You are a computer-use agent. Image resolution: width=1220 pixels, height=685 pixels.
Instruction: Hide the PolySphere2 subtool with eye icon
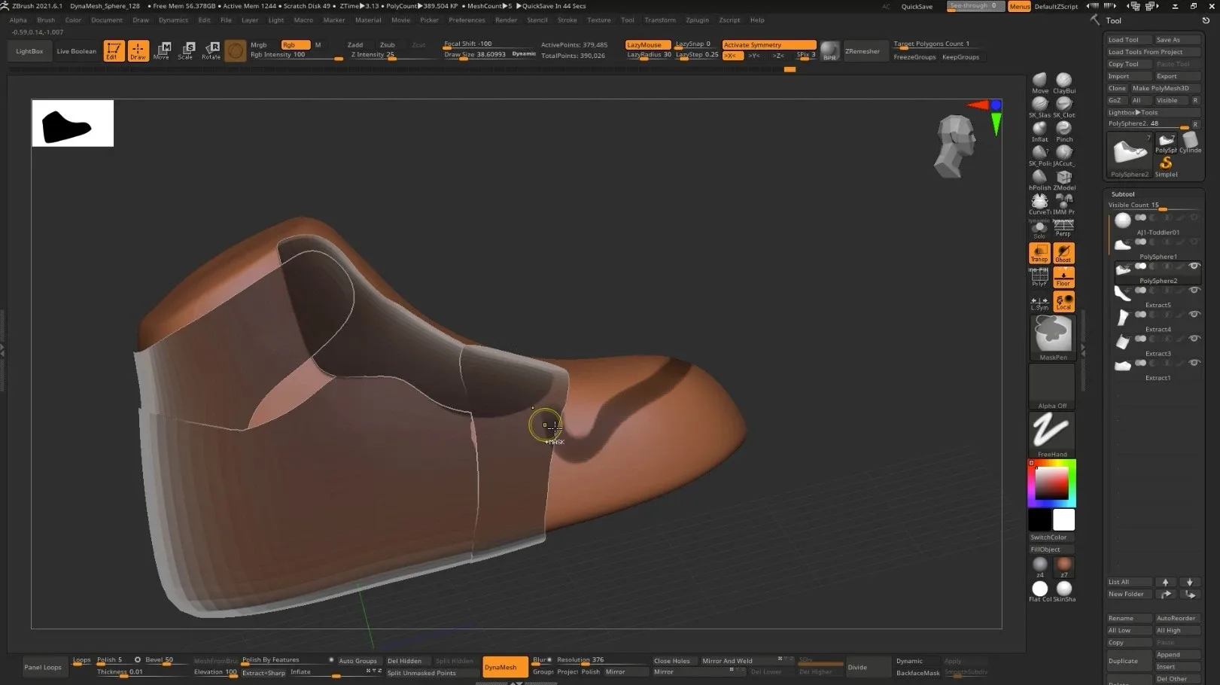1194,266
